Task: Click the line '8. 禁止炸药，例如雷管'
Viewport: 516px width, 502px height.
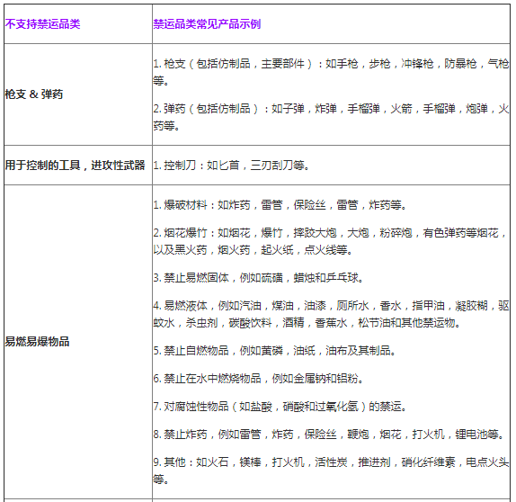Action: pos(329,435)
